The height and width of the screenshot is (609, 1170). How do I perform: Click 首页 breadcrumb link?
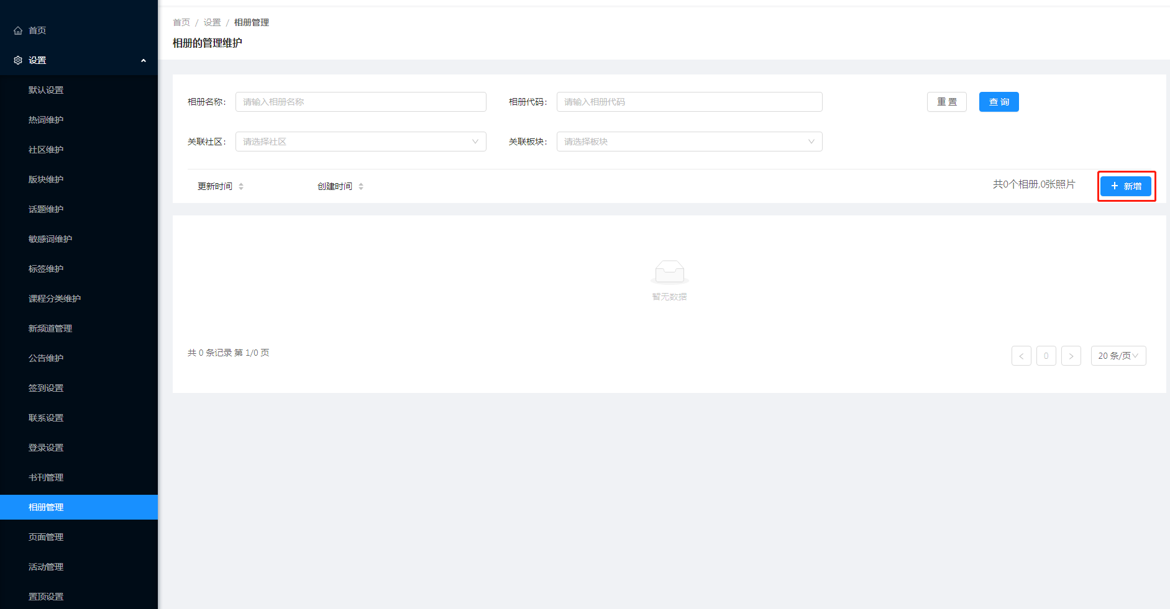click(181, 22)
